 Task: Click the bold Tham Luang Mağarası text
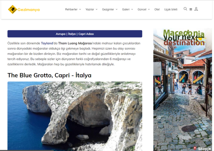(x=75, y=43)
